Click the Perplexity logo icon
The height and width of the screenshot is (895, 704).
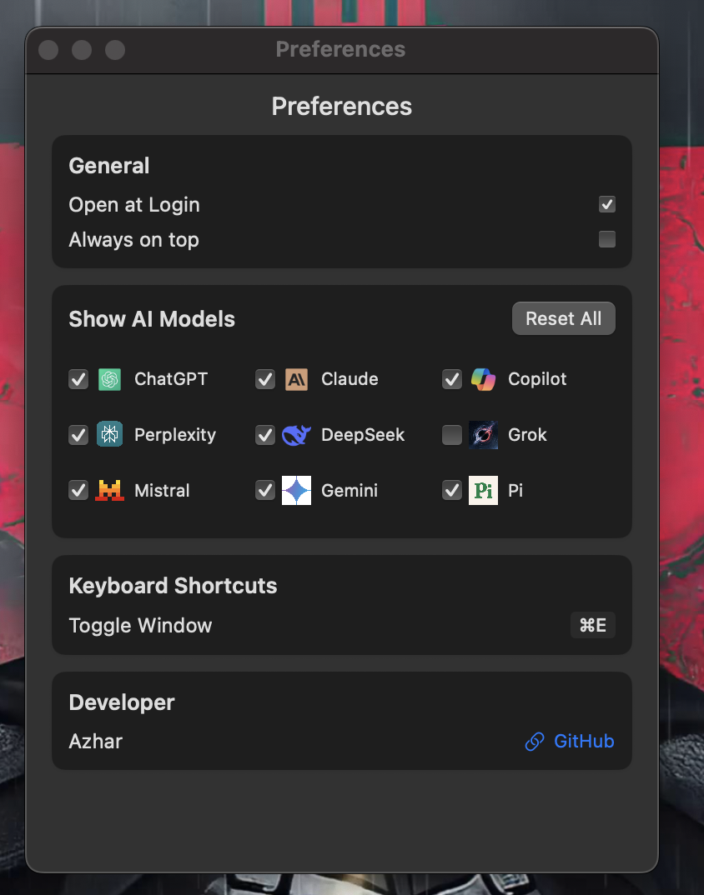point(110,434)
